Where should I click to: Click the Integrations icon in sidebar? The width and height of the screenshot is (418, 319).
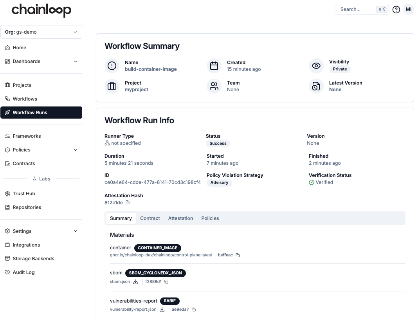pos(7,245)
